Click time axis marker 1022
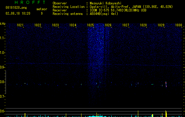 tap(38, 25)
